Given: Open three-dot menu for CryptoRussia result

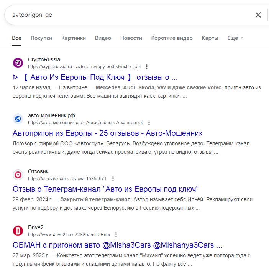Looking at the screenshot, I should (147, 66).
